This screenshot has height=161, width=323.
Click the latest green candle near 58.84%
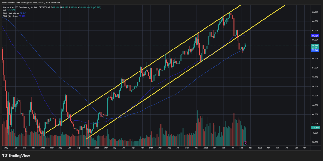[245, 47]
